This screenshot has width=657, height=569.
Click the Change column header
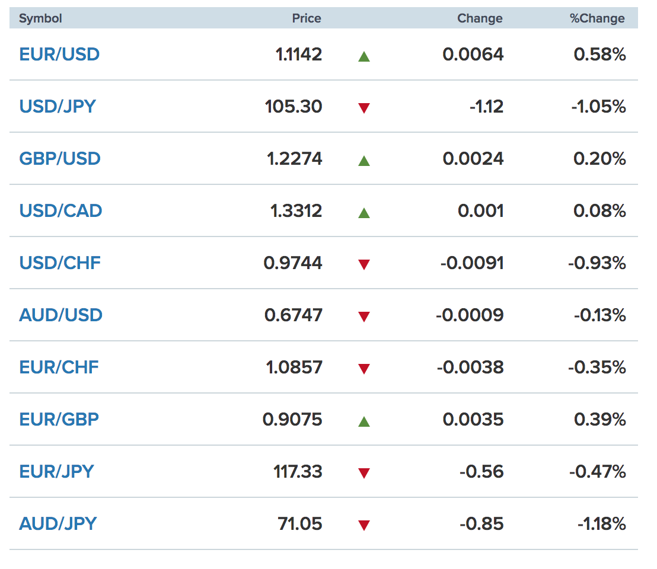[480, 18]
